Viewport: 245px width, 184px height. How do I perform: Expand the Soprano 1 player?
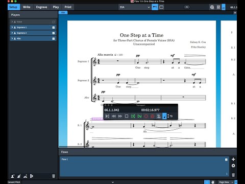tap(12, 27)
